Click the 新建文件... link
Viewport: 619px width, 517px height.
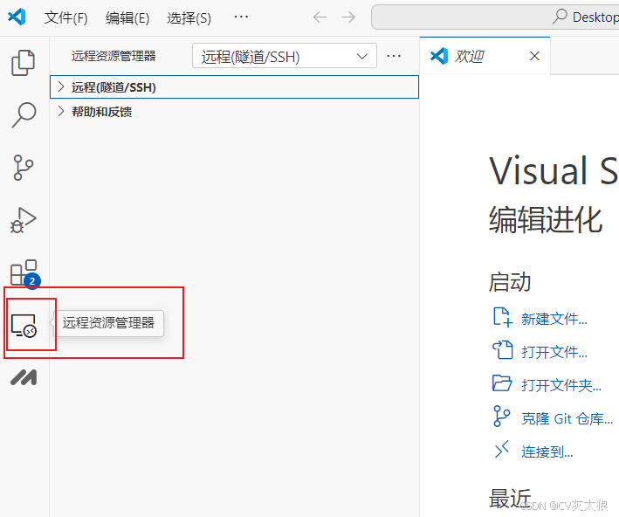point(554,319)
